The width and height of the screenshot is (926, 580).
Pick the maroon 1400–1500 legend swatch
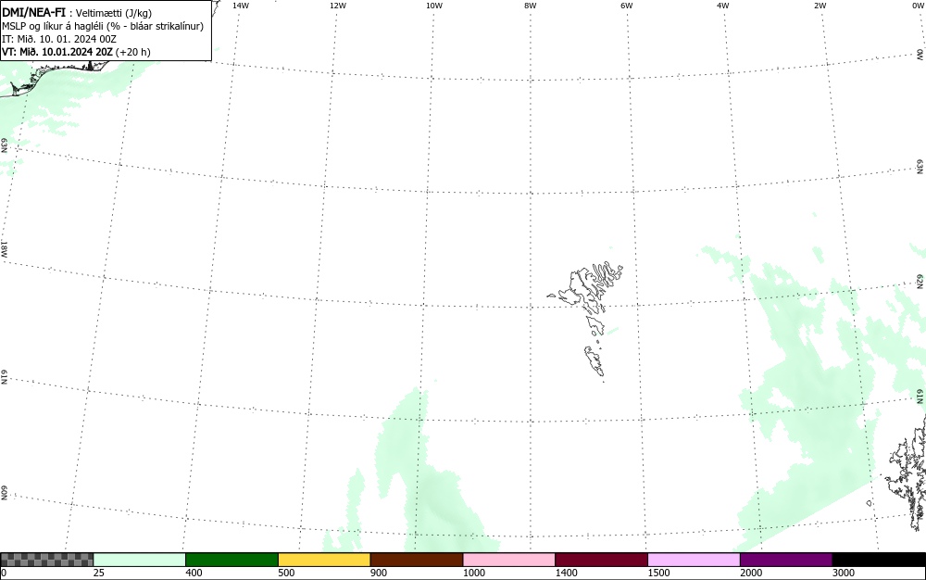pos(601,560)
